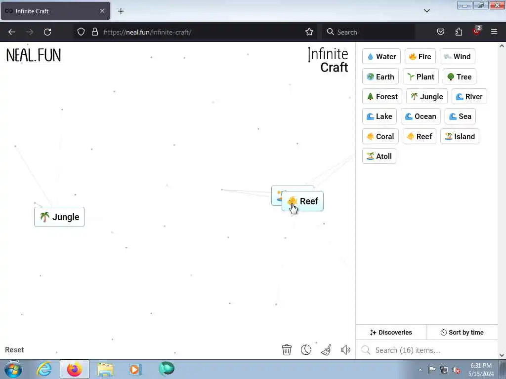Pick the Lake element in sidebar
Viewport: 506px width, 379px height.
[379, 116]
